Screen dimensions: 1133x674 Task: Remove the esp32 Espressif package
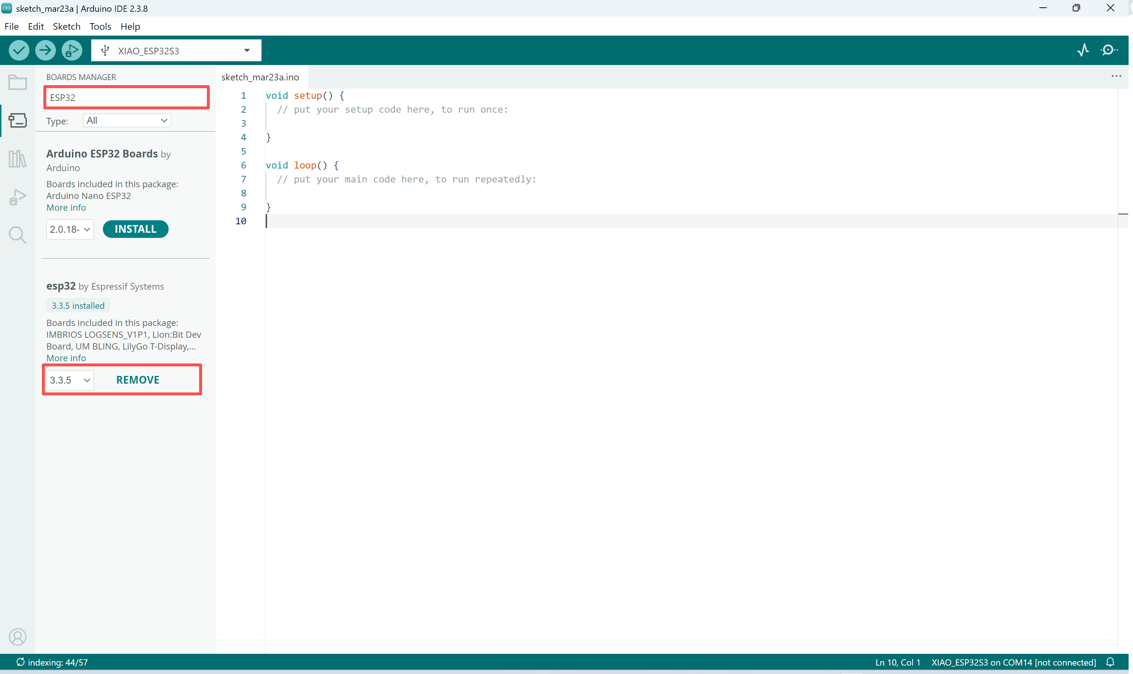tap(138, 380)
